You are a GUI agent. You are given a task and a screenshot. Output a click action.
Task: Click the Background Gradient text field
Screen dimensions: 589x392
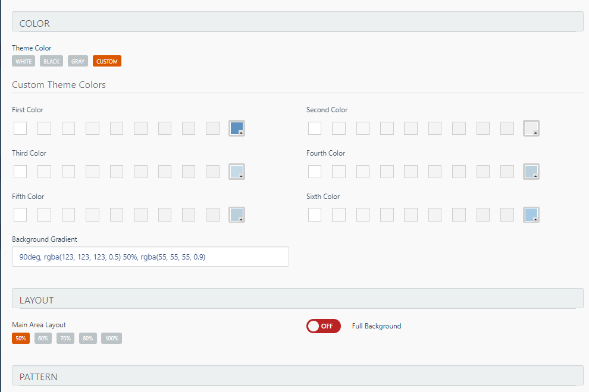tap(151, 257)
